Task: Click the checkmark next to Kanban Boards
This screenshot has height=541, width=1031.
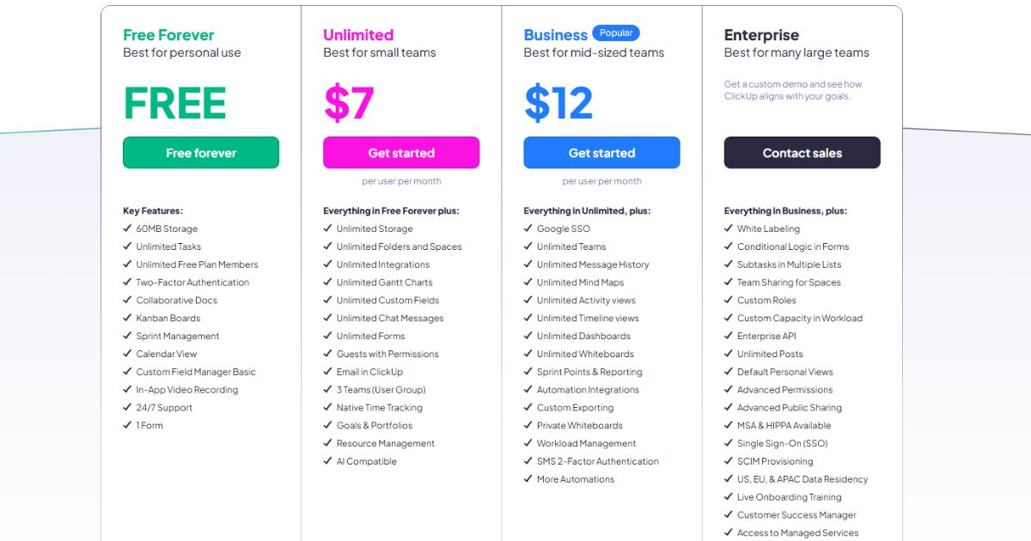Action: coord(127,318)
